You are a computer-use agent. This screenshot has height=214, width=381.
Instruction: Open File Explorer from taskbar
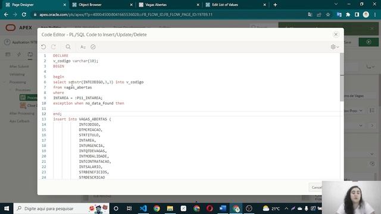tap(170, 209)
